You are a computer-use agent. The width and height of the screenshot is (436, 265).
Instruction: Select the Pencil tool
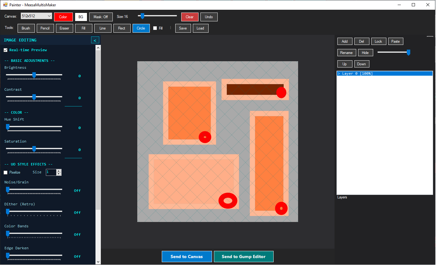[45, 28]
